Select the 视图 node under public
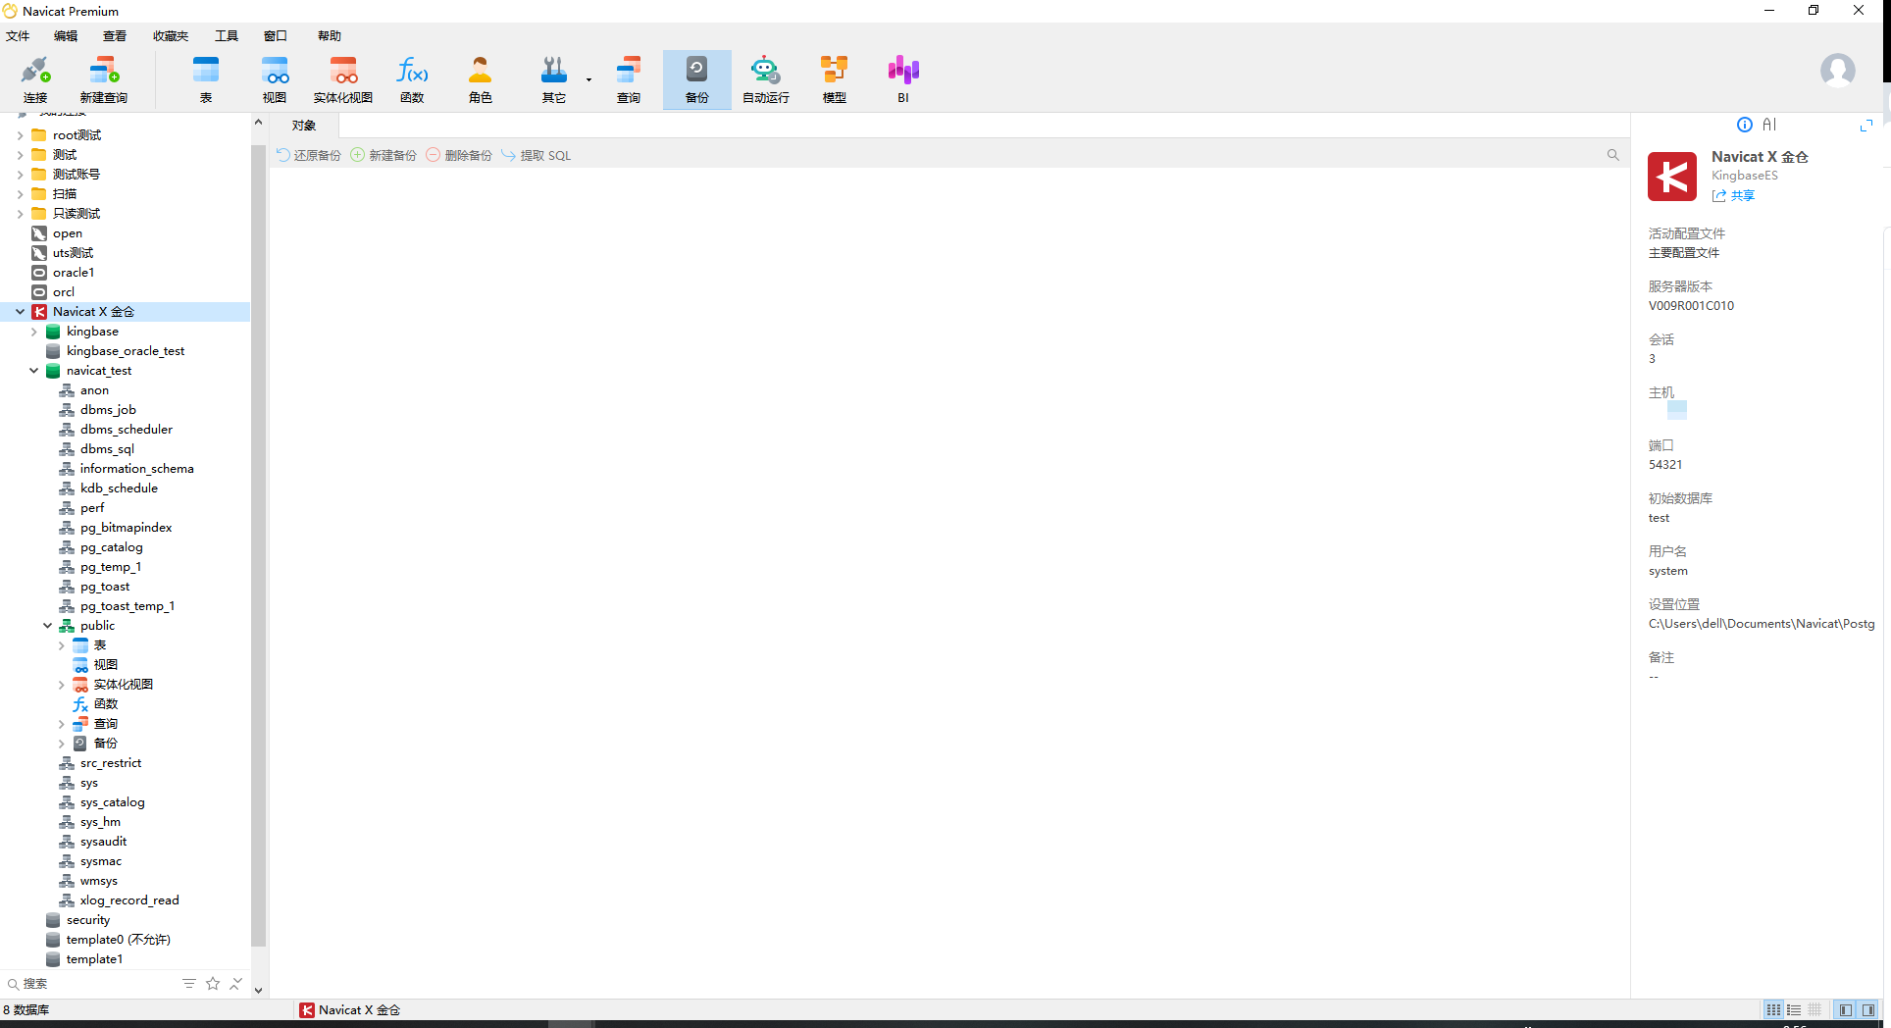This screenshot has height=1028, width=1891. pyautogui.click(x=106, y=665)
